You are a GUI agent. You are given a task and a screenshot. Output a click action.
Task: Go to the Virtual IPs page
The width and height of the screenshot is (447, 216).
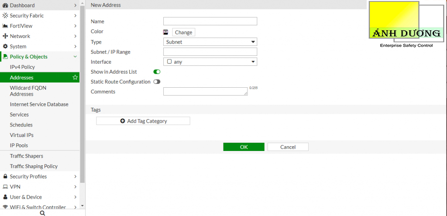(x=22, y=135)
